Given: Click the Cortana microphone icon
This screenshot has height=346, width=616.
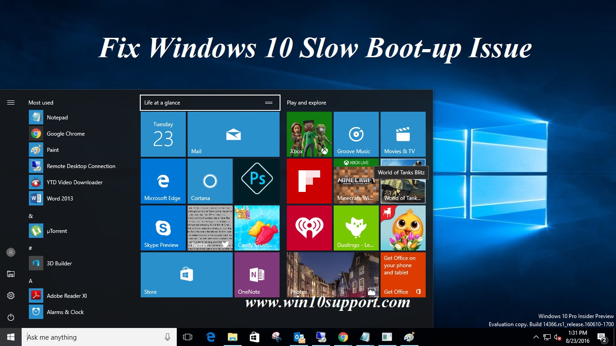Looking at the screenshot, I should pyautogui.click(x=168, y=337).
